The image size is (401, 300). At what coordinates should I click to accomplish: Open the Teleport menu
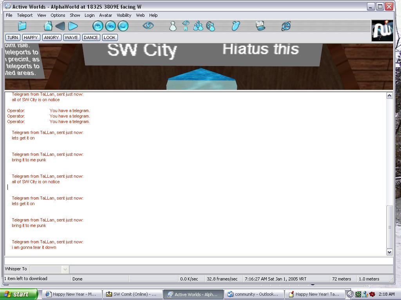[x=25, y=15]
